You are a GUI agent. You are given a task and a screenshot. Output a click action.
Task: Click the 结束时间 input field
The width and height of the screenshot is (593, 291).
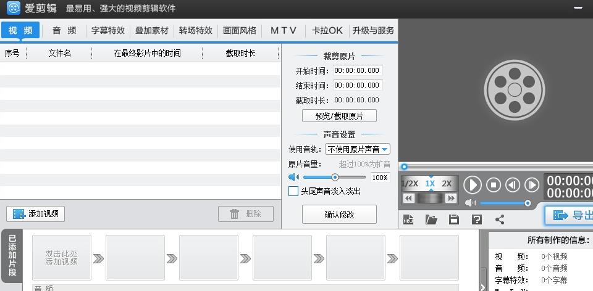[358, 85]
